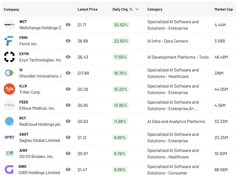Click the Fermi Inc. blue F logo

tap(9, 41)
